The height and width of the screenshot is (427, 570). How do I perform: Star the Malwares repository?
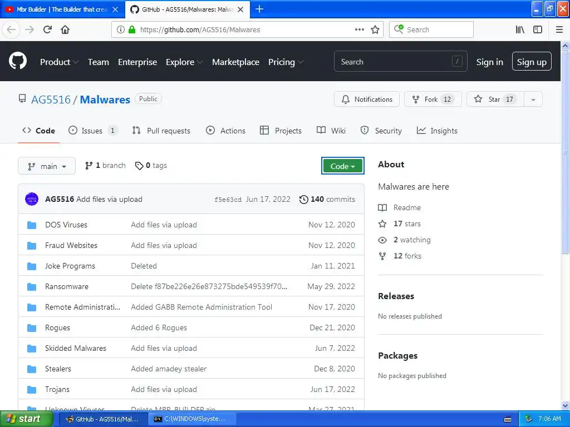[x=495, y=100]
